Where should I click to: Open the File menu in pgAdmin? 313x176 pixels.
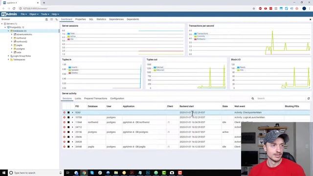(23, 14)
